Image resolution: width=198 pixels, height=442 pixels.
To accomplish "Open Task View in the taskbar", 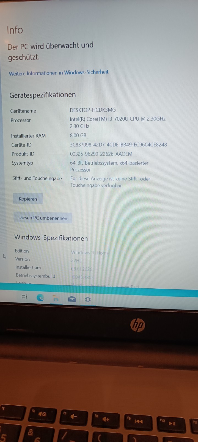I will pyautogui.click(x=24, y=297).
